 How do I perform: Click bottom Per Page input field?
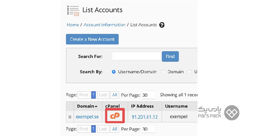click(148, 129)
